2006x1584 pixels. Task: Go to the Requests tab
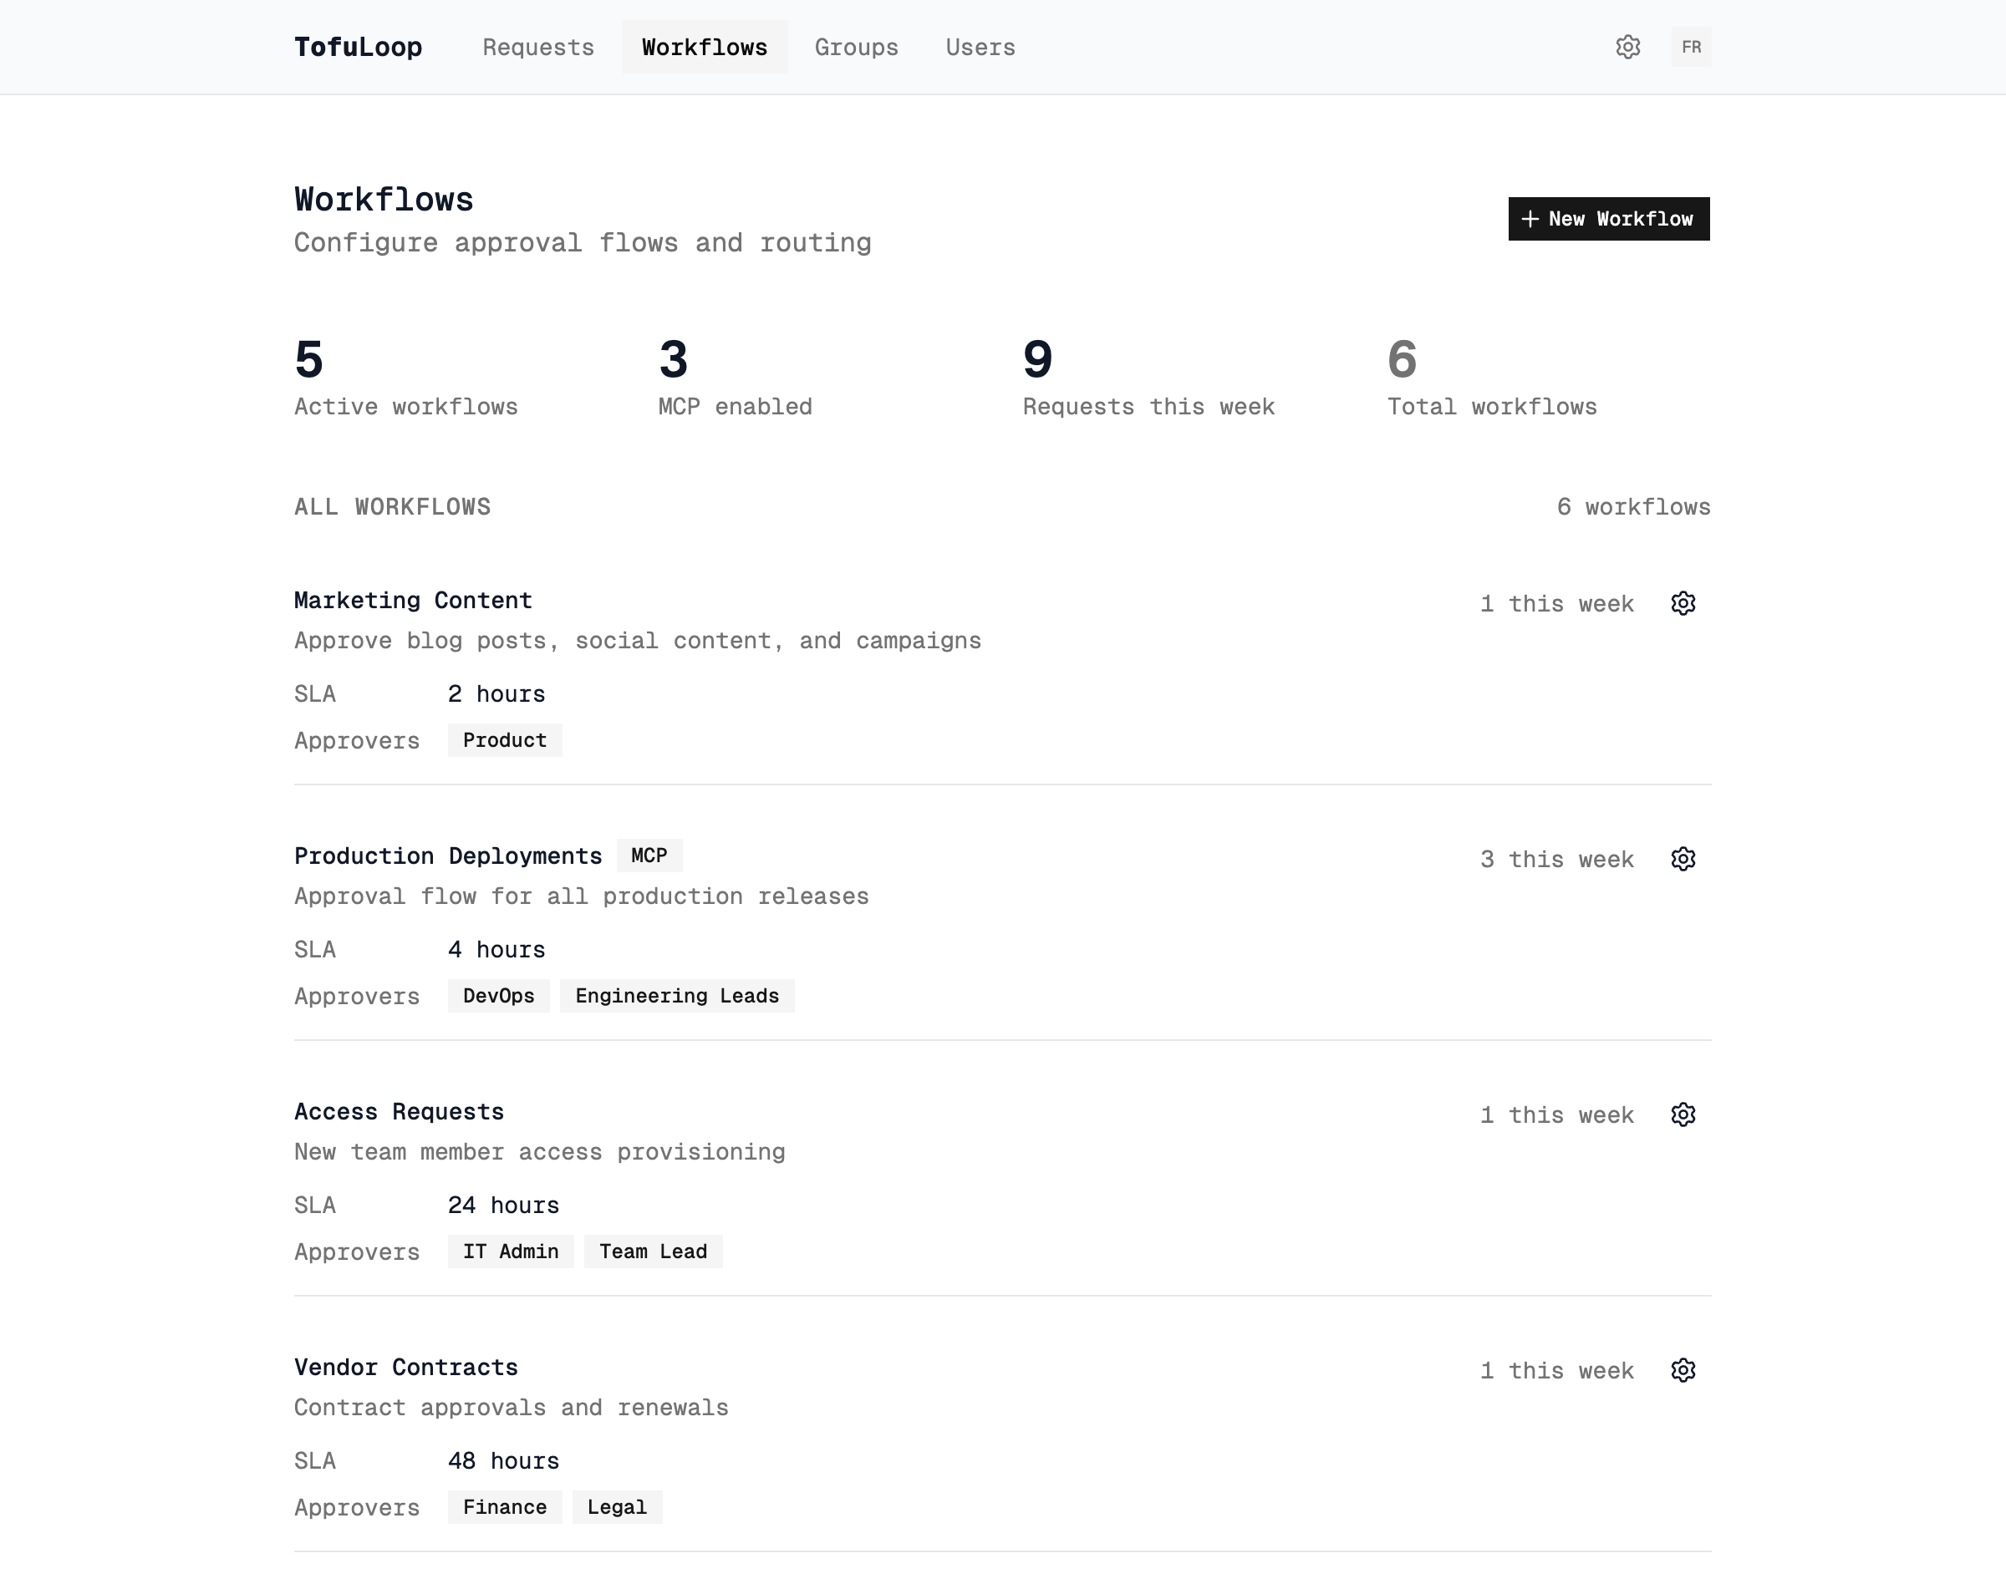pos(538,48)
